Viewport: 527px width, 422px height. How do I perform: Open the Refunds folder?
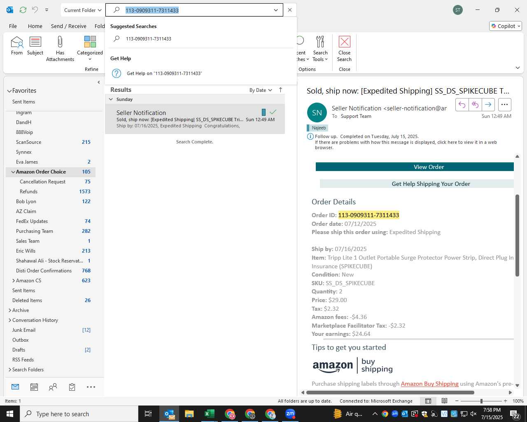click(28, 192)
